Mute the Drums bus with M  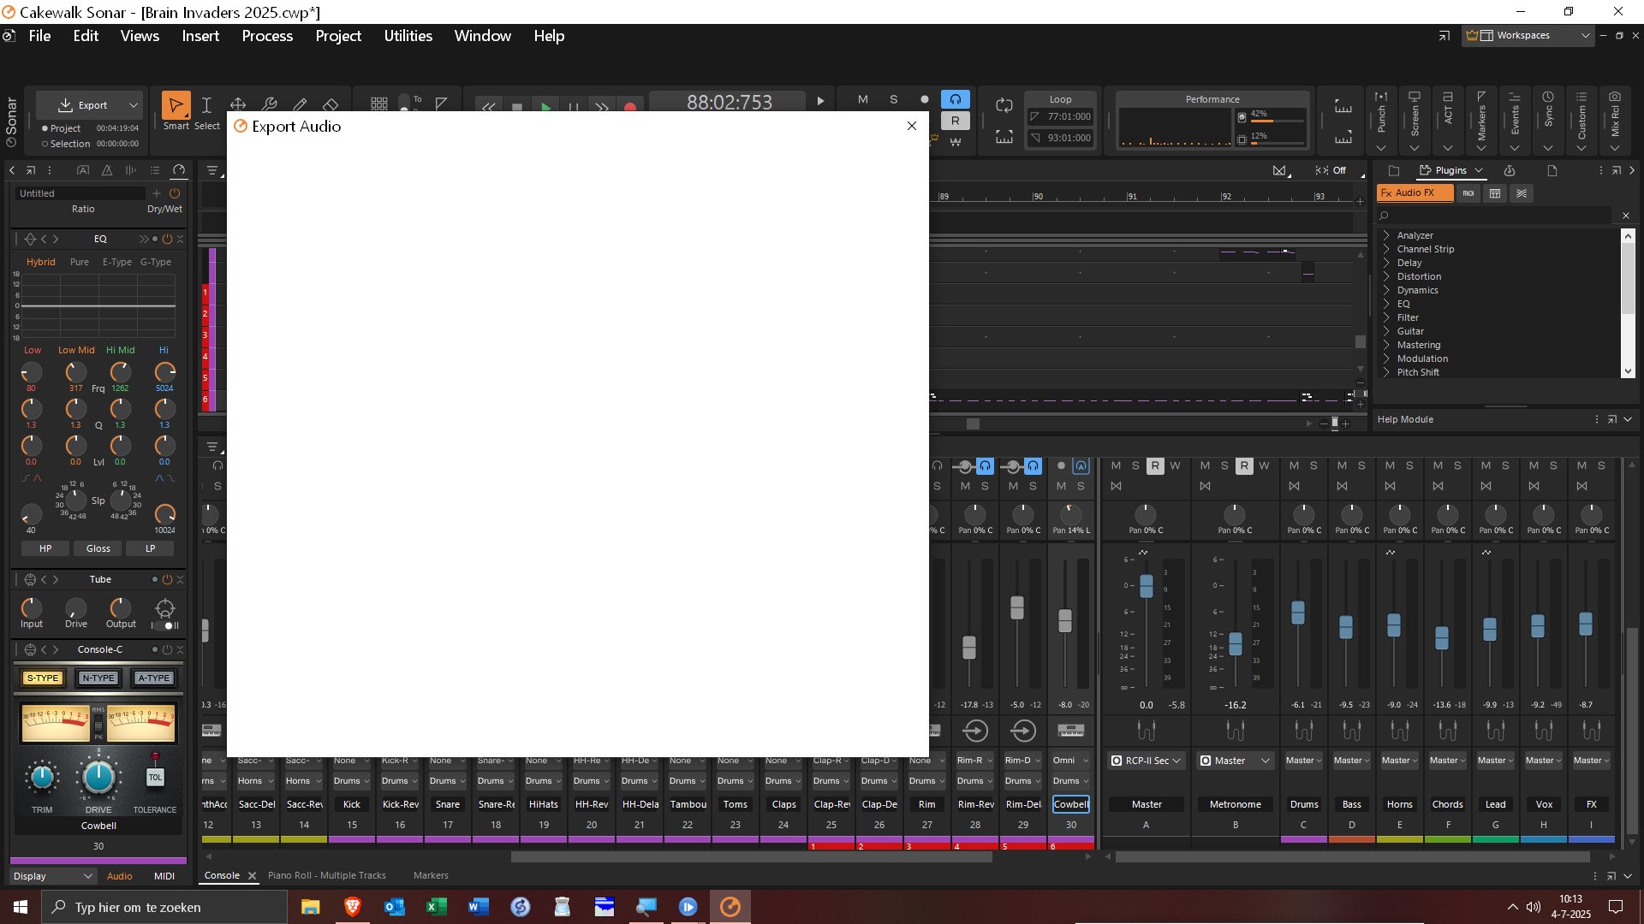(1294, 465)
